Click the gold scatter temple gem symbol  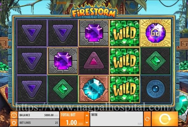[x=156, y=33]
